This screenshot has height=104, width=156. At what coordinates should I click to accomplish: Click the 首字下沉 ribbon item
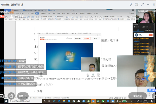(x=106, y=19)
